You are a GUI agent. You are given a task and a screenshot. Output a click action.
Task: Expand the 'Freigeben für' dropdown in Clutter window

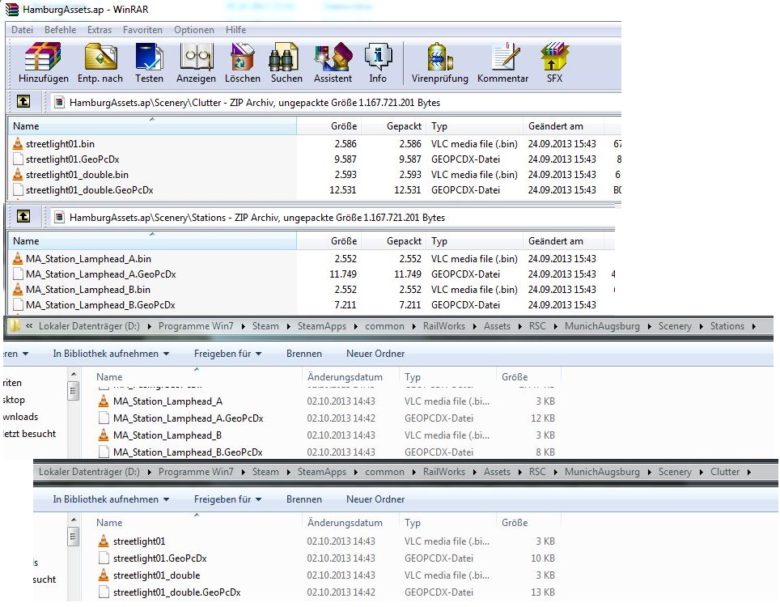coord(227,499)
